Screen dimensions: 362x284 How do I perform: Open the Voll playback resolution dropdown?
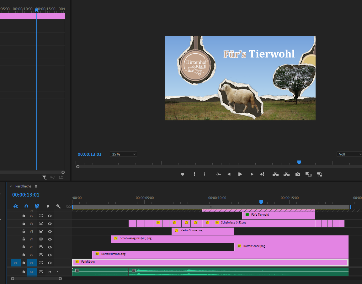(349, 154)
